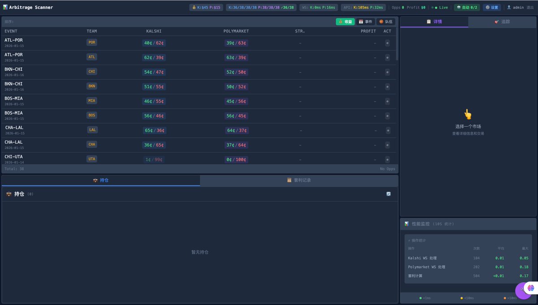Click Polymarket price 50¢/52¢
The width and height of the screenshot is (538, 305).
click(236, 86)
